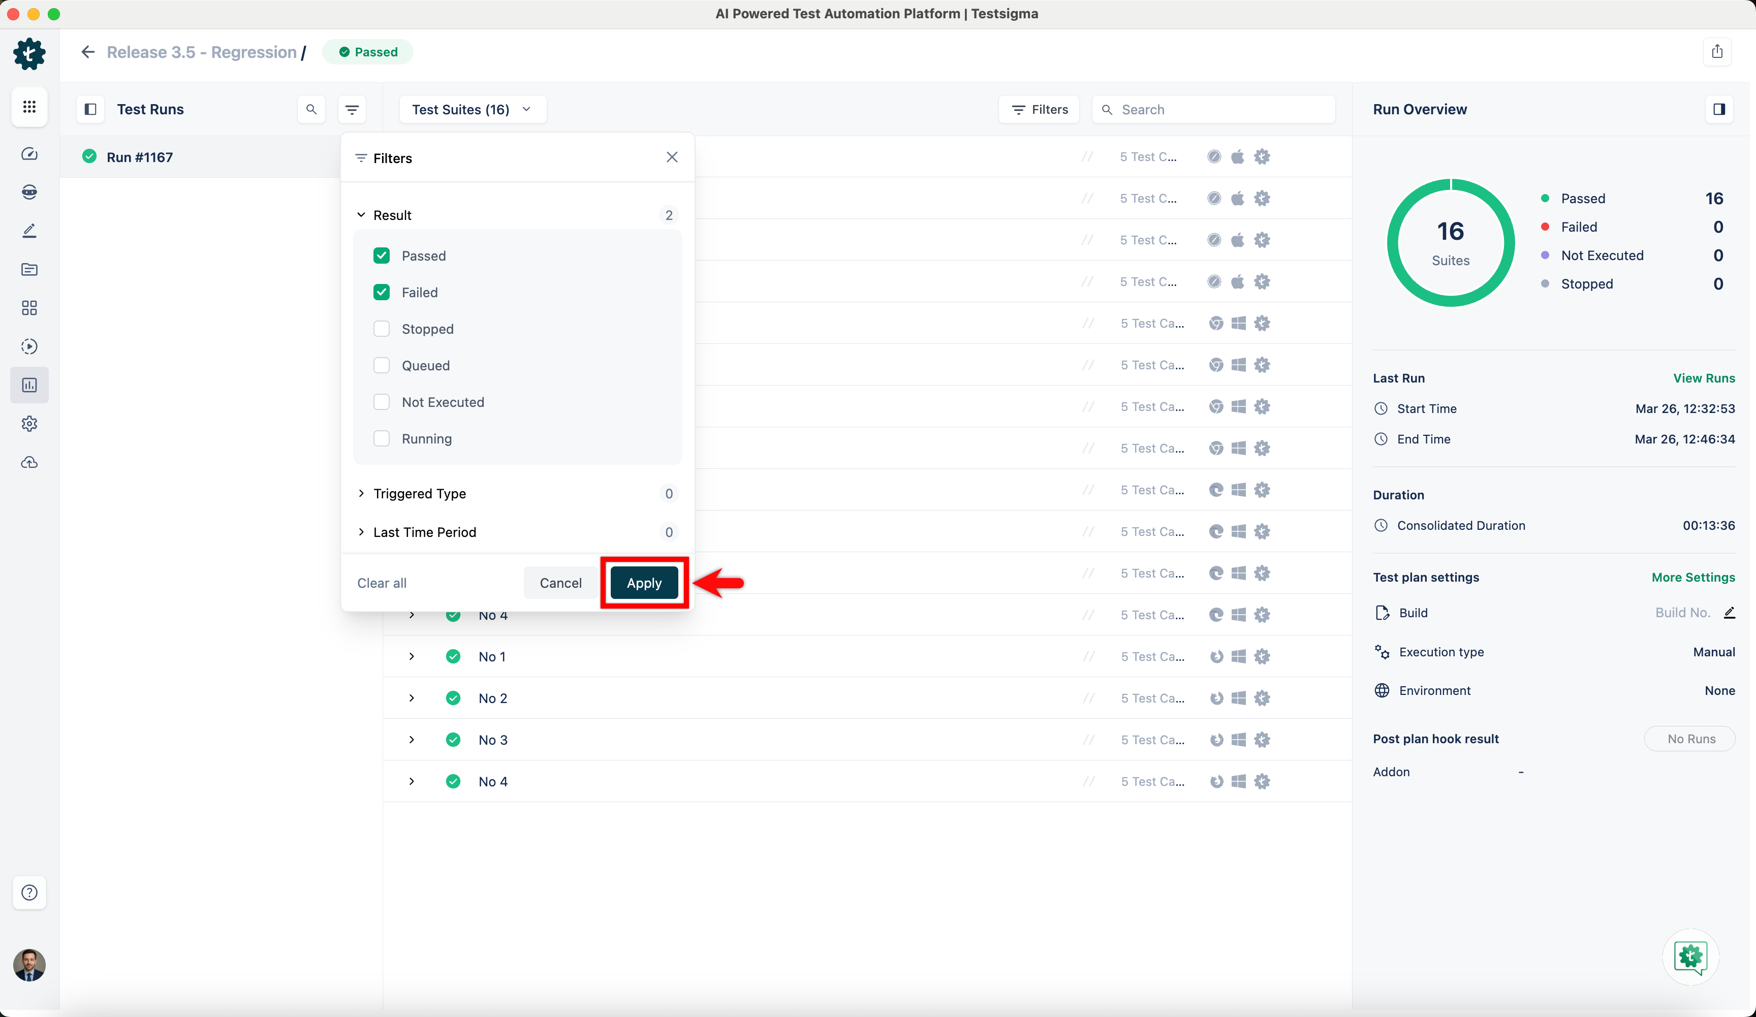Expand the Triggered Type filter section

click(x=420, y=493)
